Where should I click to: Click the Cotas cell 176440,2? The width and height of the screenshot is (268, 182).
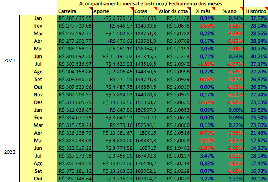[x=145, y=163]
